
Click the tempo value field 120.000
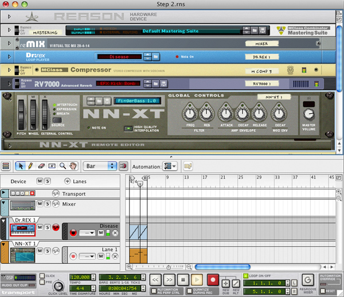pos(80,277)
